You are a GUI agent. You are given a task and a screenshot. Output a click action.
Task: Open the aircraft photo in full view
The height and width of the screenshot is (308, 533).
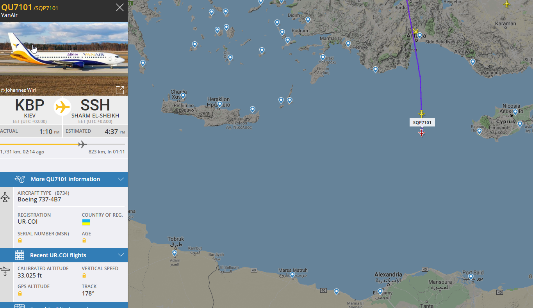tap(120, 90)
